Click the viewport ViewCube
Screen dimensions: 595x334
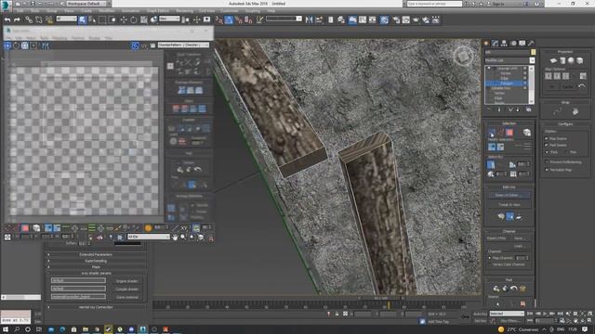[463, 57]
